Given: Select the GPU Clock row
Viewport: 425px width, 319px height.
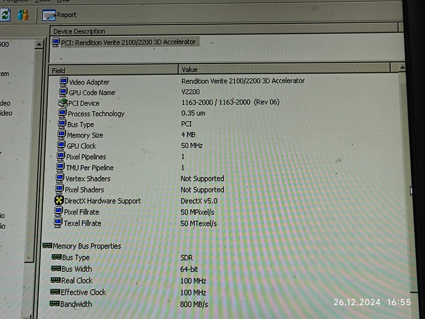Looking at the screenshot, I should [x=81, y=146].
